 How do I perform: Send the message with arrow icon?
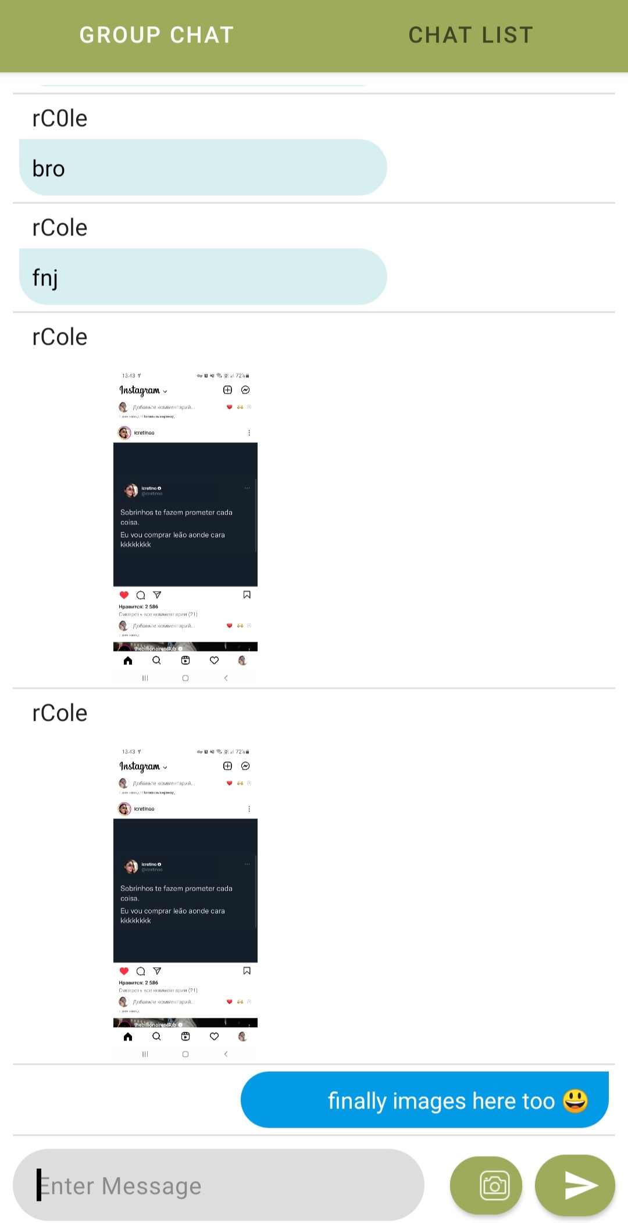[x=575, y=1185]
